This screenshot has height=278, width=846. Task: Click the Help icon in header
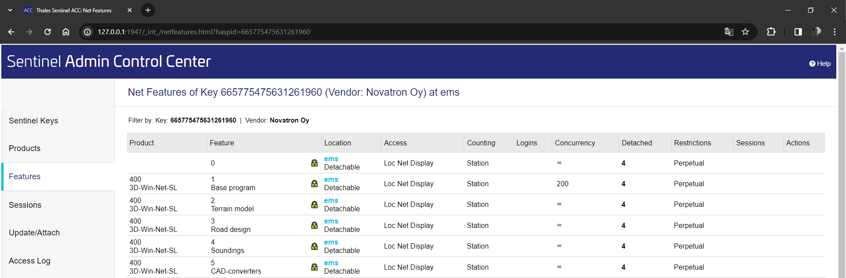[812, 64]
